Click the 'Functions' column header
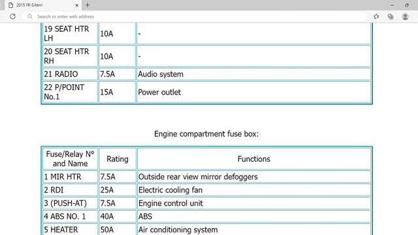 pos(253,159)
